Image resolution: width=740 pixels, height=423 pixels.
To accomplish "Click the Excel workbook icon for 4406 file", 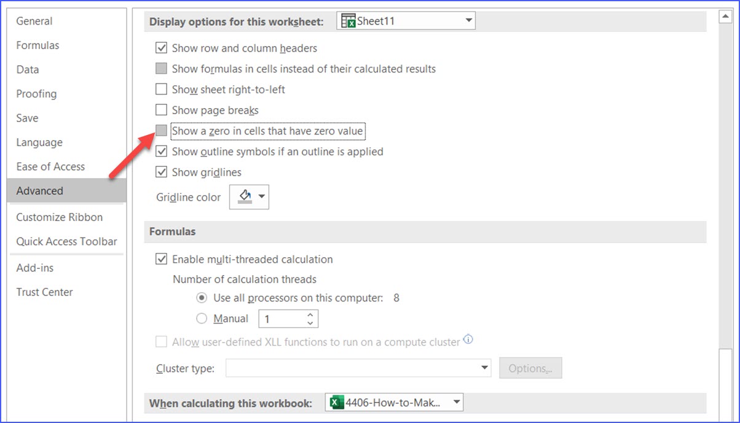I will point(336,403).
